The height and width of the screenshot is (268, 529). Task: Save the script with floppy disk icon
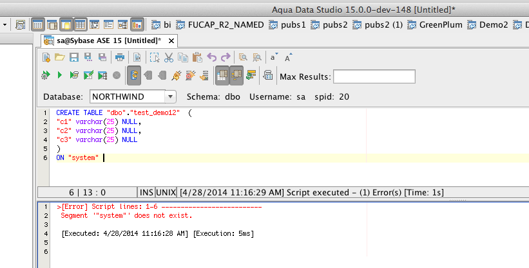tap(74, 58)
